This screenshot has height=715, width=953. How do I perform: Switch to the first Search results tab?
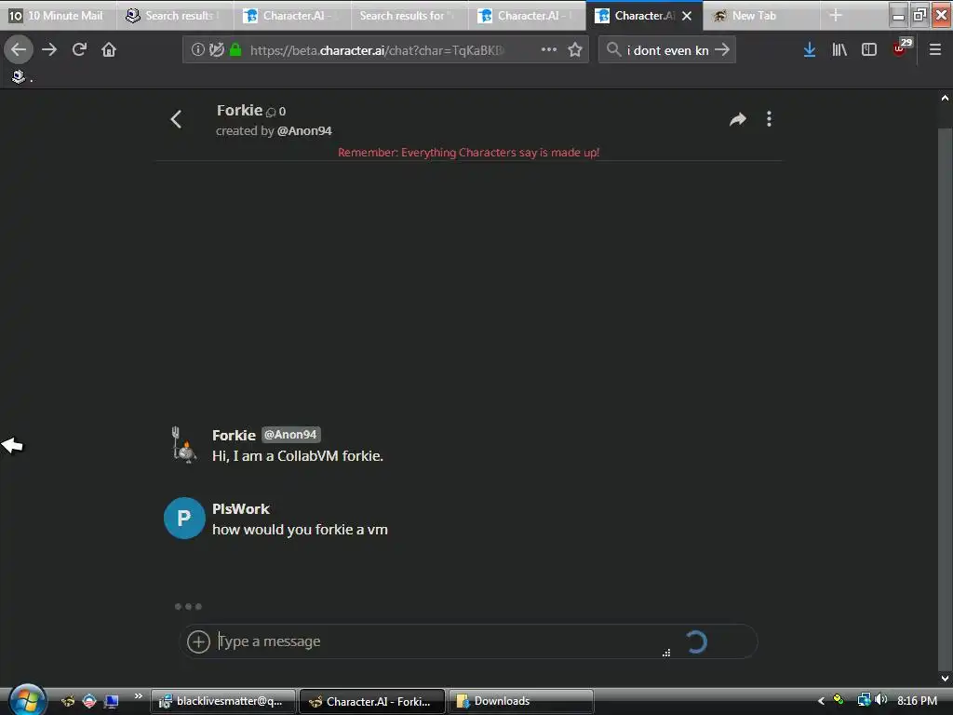coord(175,16)
